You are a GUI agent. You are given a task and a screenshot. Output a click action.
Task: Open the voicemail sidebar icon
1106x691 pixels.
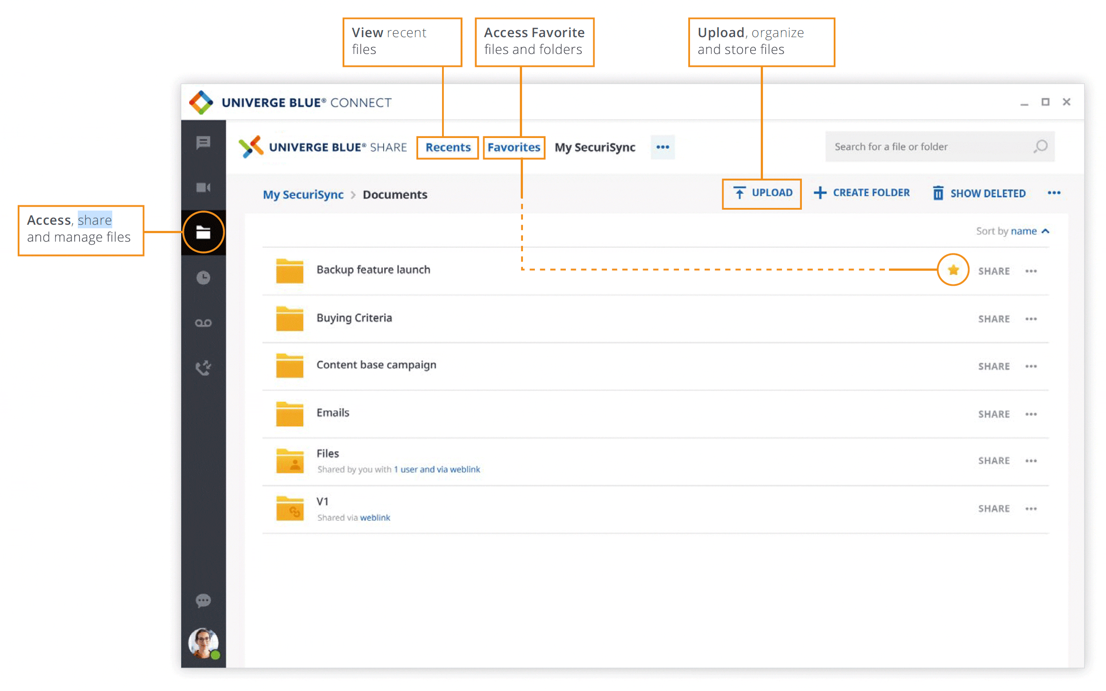(x=203, y=323)
